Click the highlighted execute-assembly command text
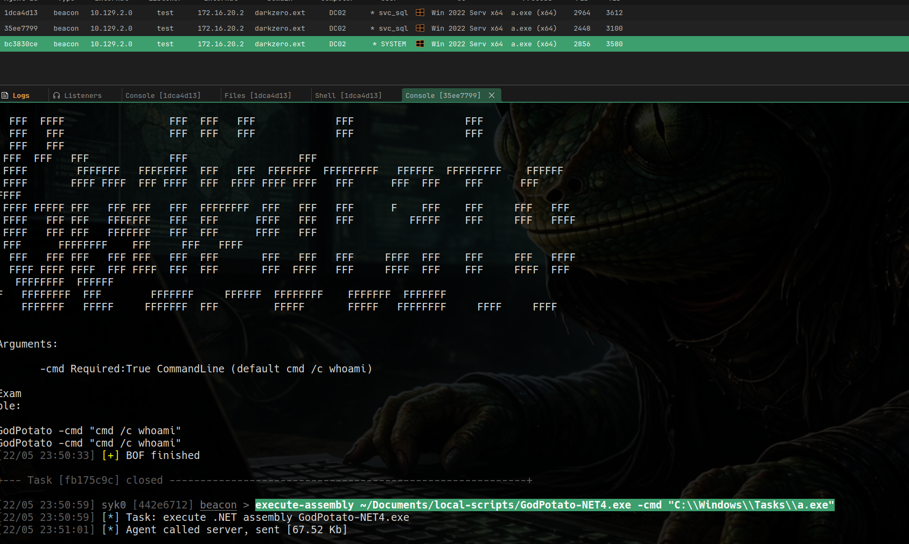This screenshot has height=544, width=909. tap(544, 505)
